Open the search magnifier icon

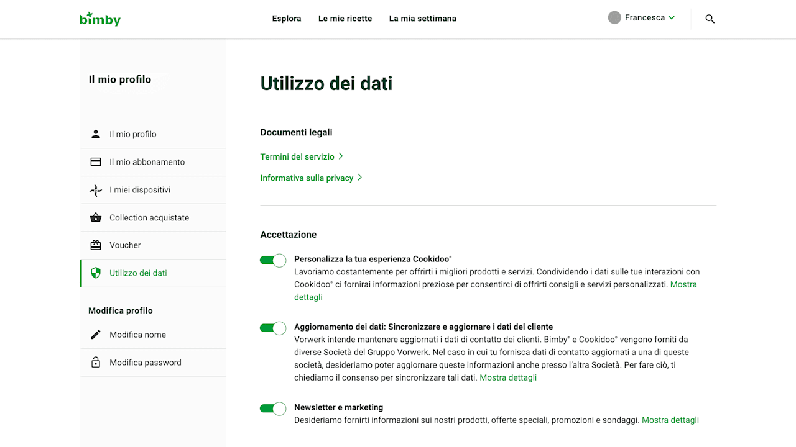pyautogui.click(x=710, y=19)
